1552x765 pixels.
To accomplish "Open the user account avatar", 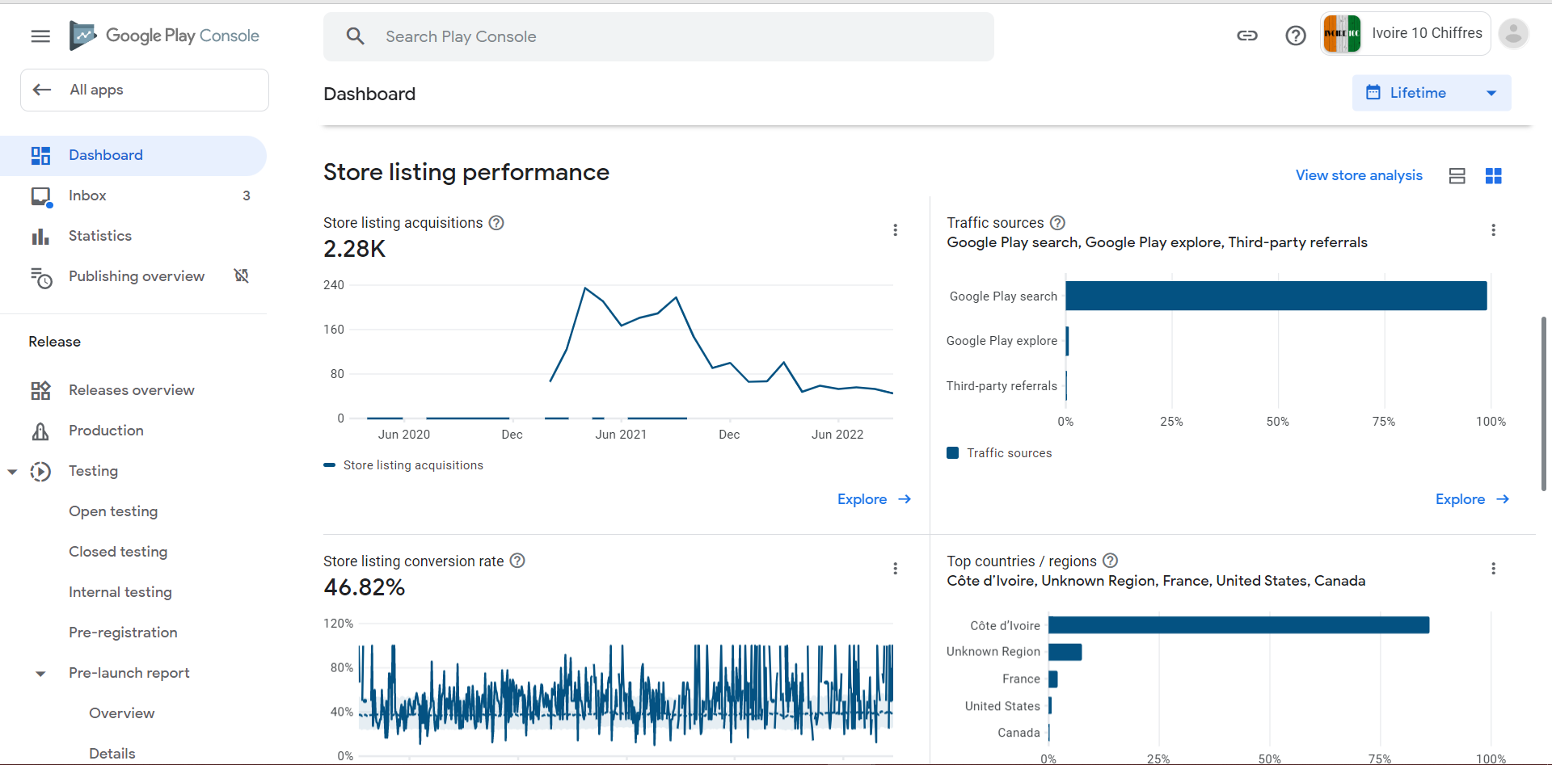I will click(x=1513, y=34).
